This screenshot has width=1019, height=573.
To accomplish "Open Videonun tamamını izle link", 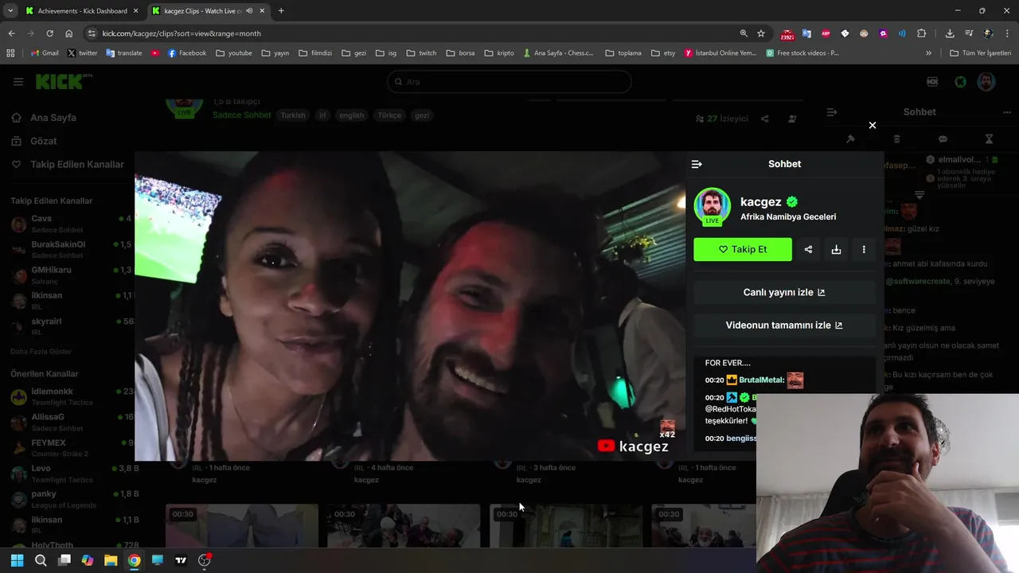I will [784, 325].
